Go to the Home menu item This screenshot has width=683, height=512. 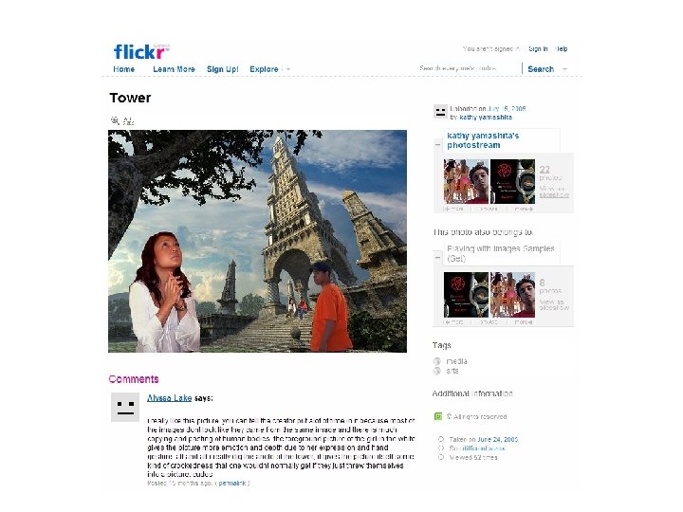pyautogui.click(x=124, y=69)
